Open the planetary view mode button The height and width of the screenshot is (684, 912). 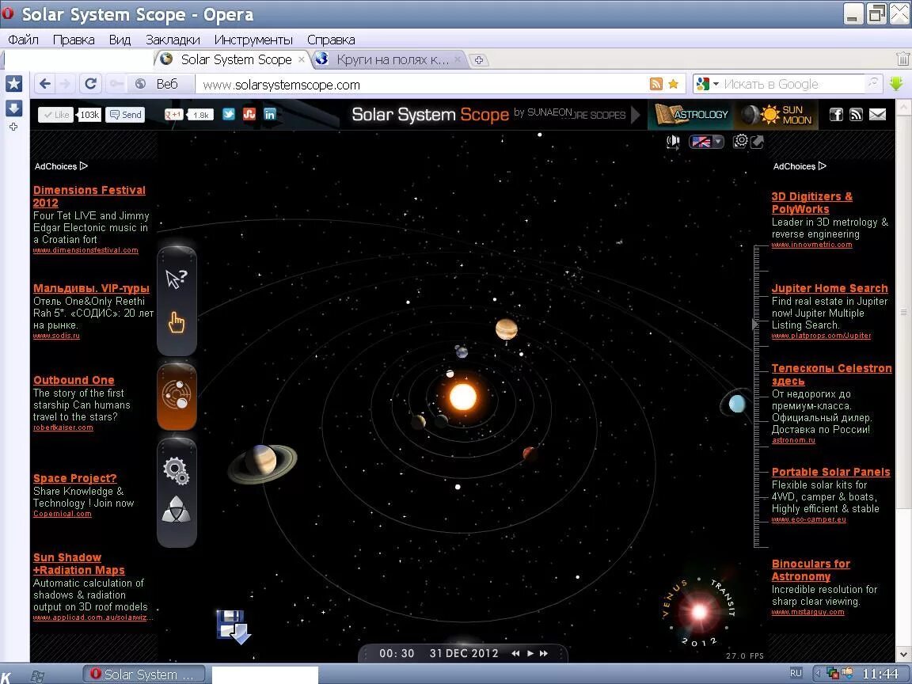point(177,396)
